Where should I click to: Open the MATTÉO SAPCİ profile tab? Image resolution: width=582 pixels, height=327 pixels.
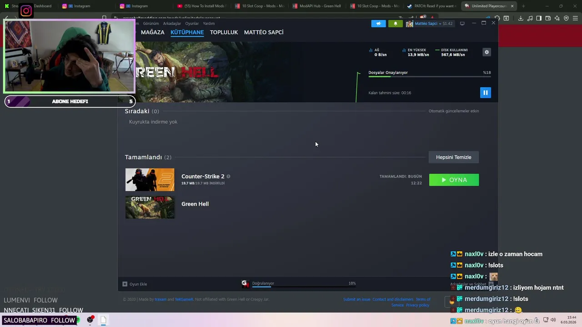(264, 32)
